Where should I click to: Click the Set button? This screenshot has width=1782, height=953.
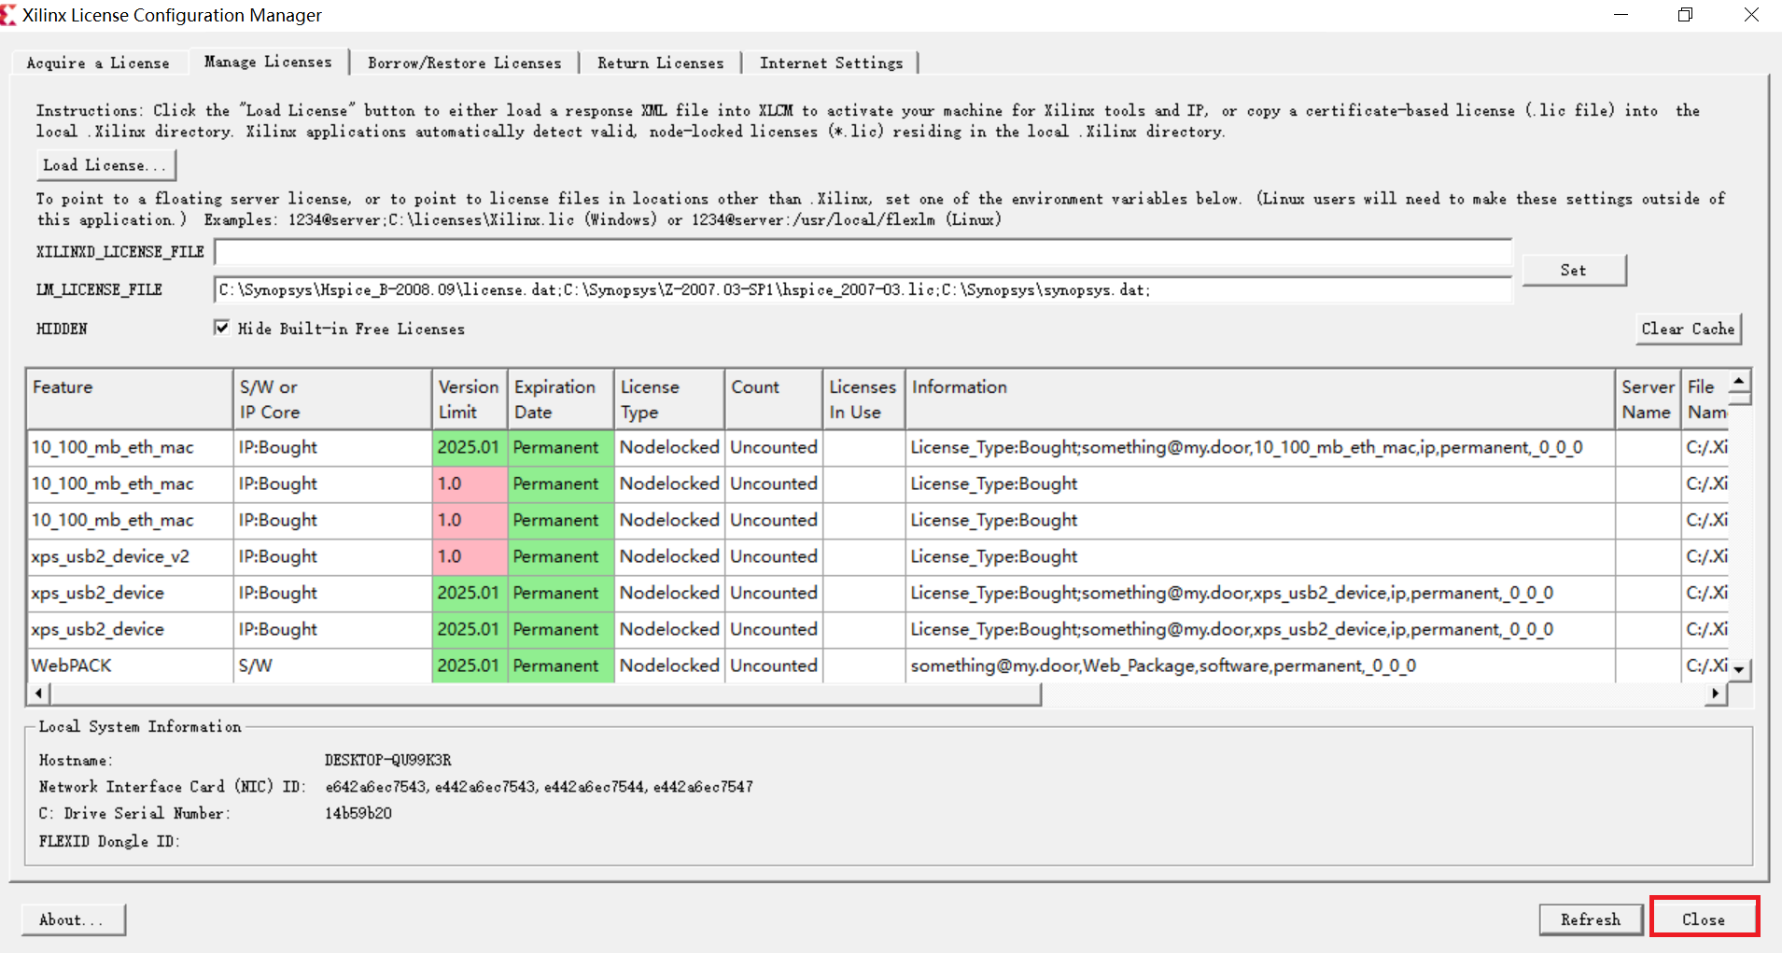pyautogui.click(x=1574, y=270)
